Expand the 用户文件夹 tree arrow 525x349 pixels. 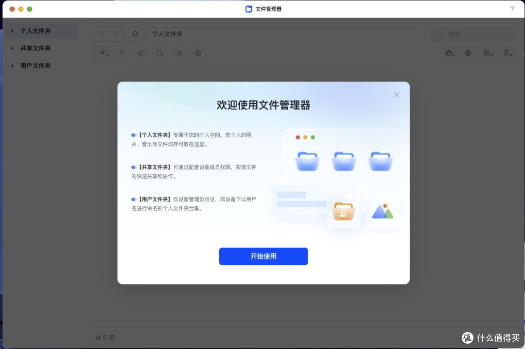12,66
